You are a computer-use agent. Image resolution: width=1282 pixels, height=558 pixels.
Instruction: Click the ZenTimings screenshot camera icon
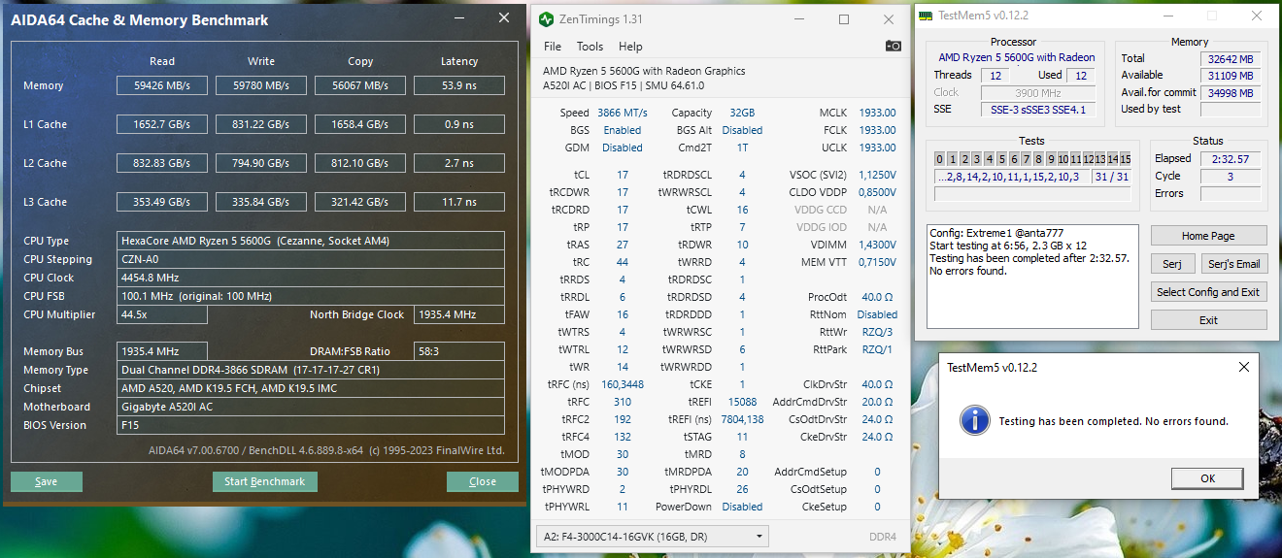point(893,46)
